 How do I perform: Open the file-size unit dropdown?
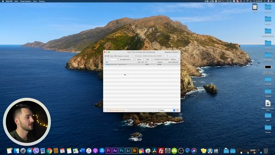click(x=149, y=59)
